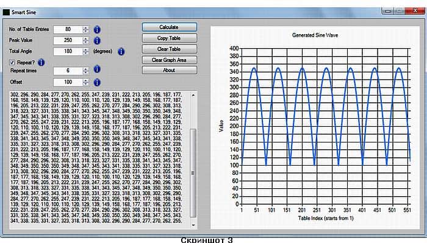Decrease Repeat times with the down arrow

point(85,72)
